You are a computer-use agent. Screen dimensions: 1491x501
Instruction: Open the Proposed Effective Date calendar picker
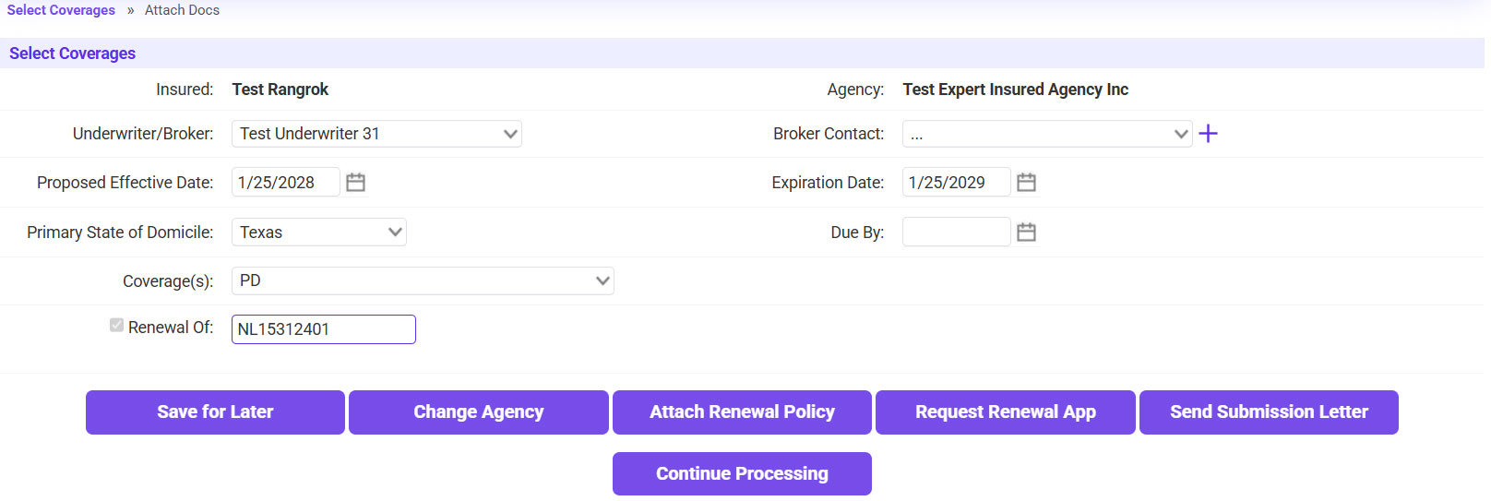355,183
